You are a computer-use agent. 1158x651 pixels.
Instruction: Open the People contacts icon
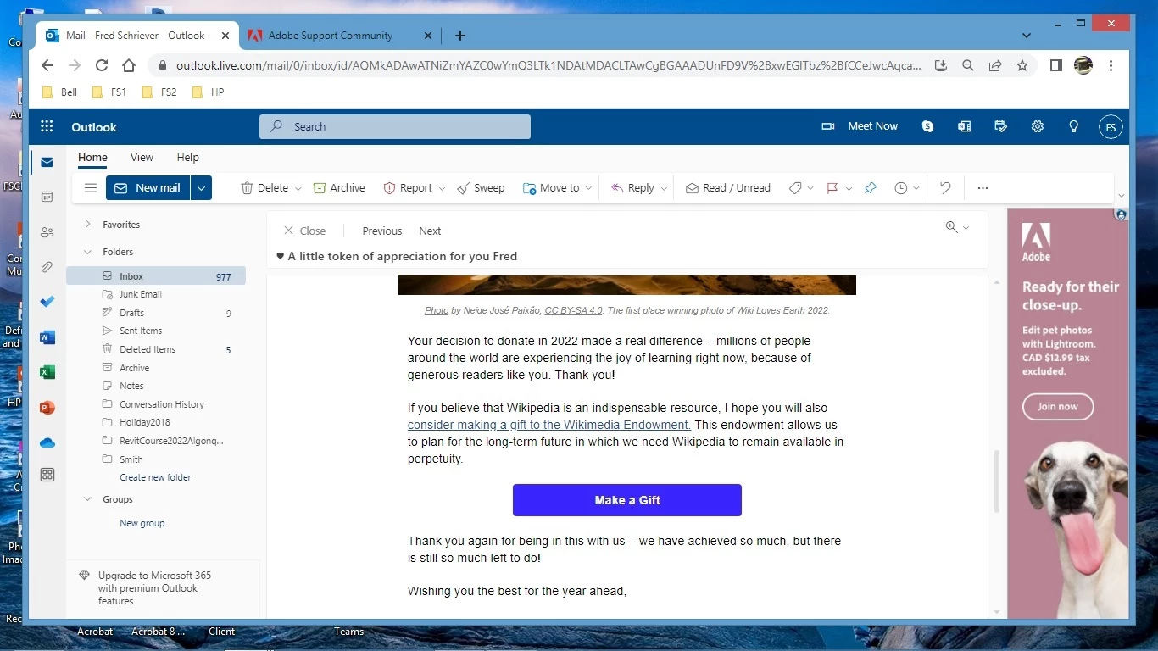click(x=47, y=232)
